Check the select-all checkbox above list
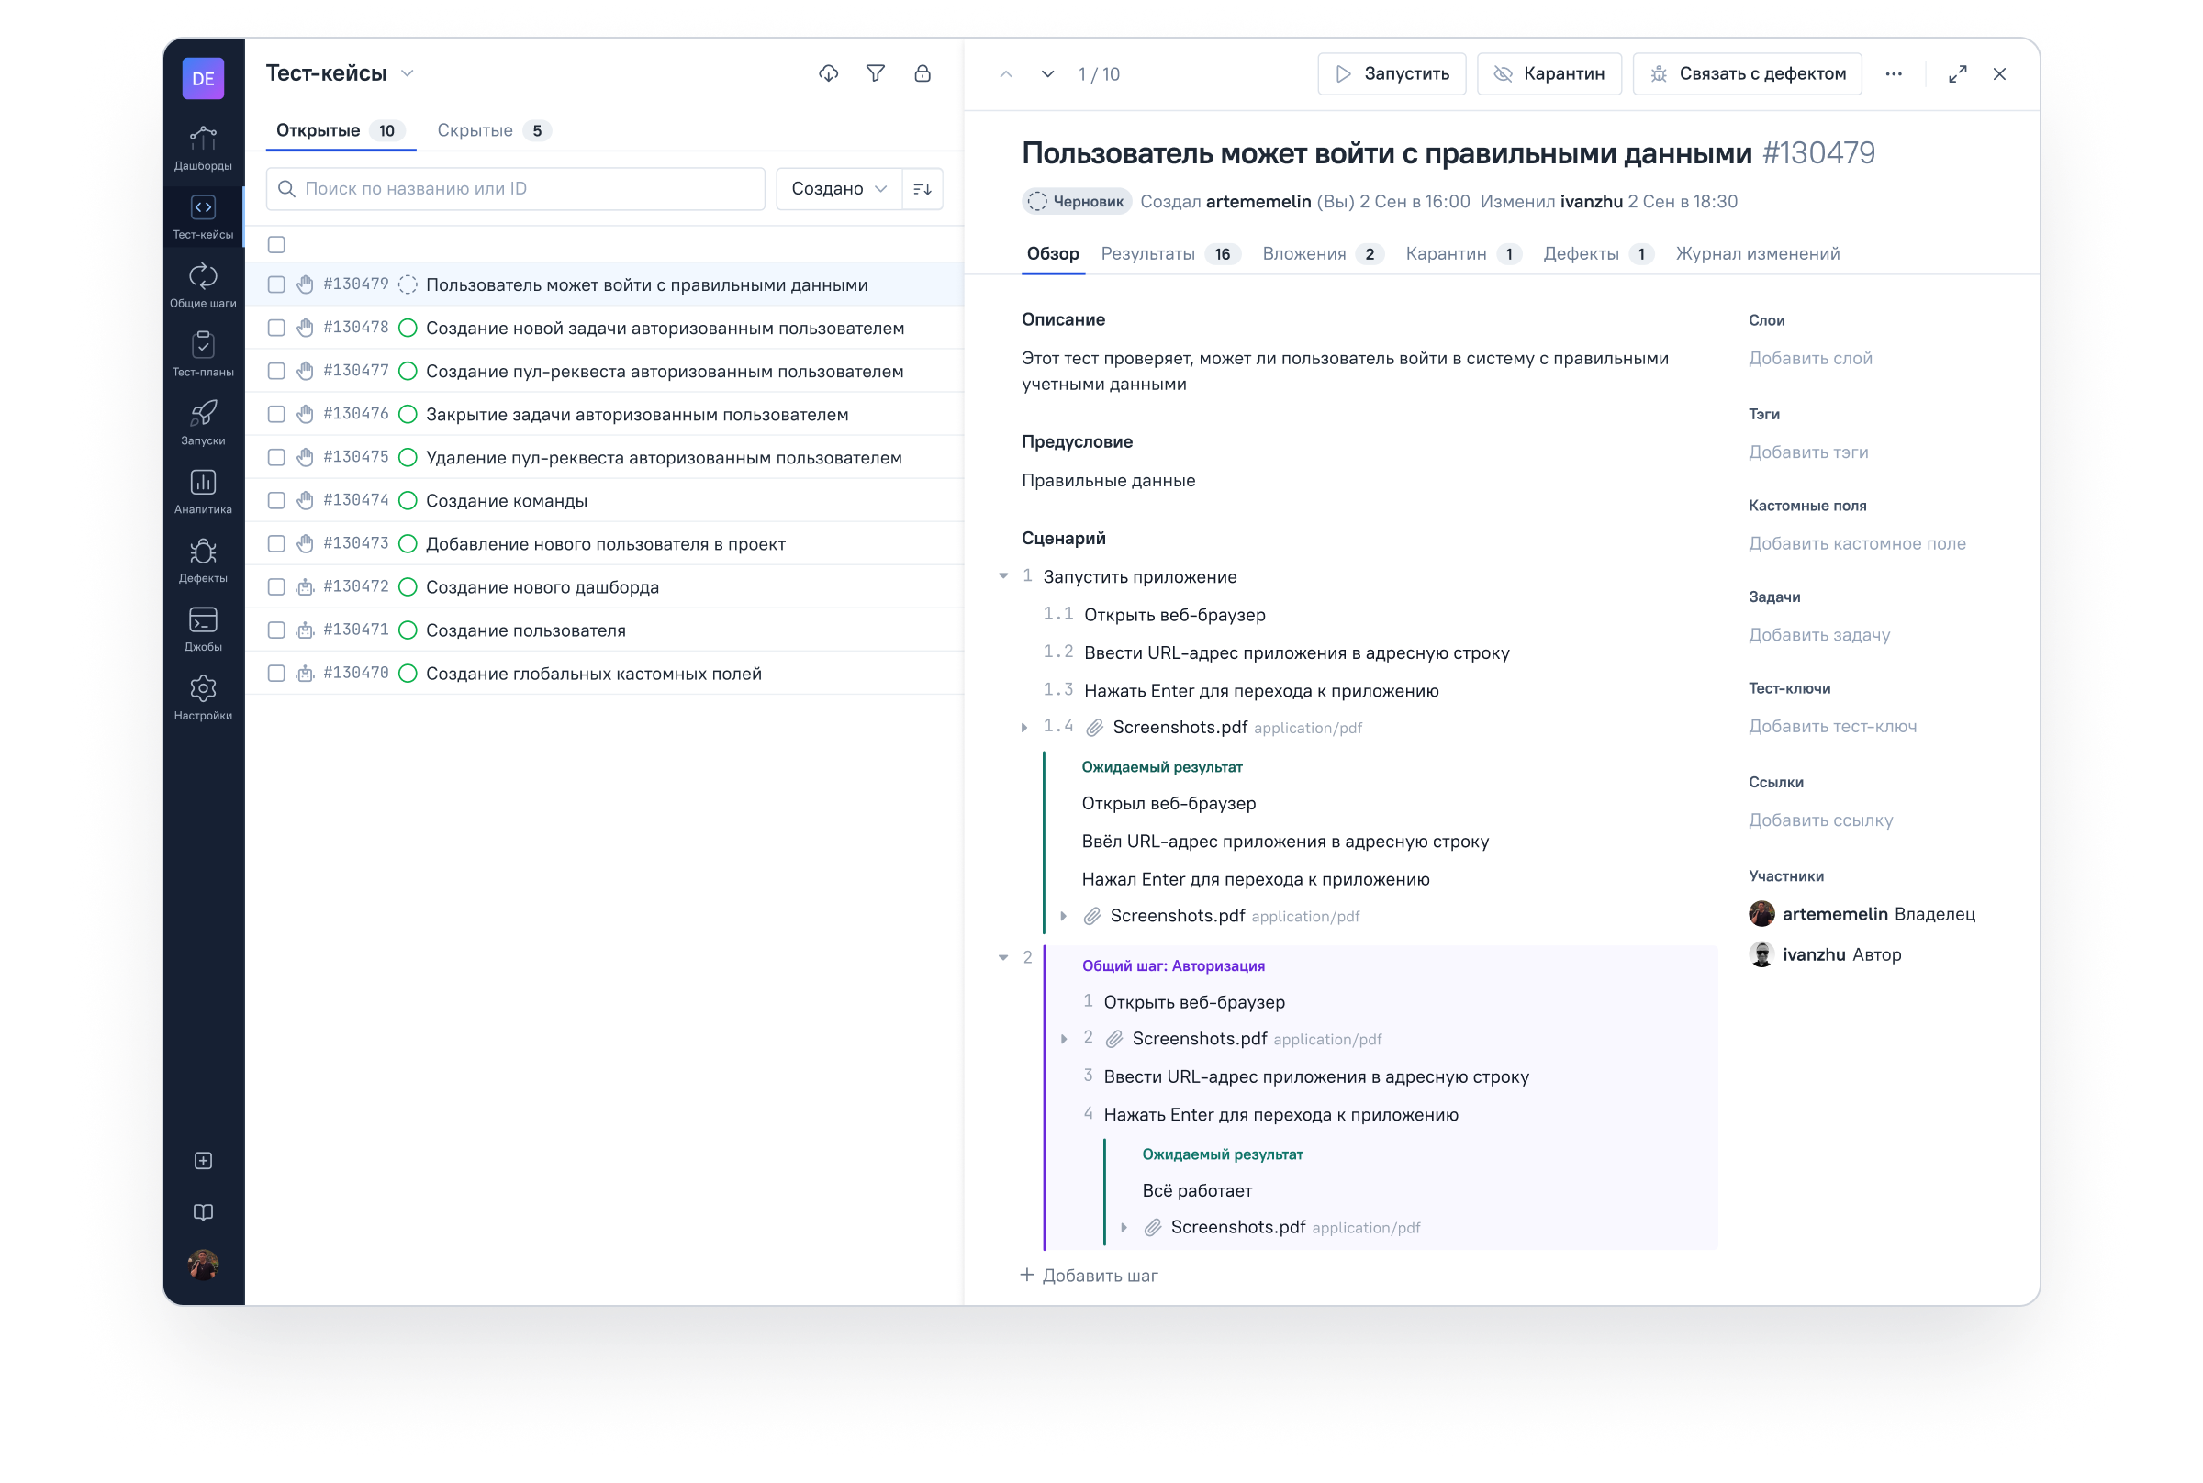The image size is (2203, 1483). (276, 245)
